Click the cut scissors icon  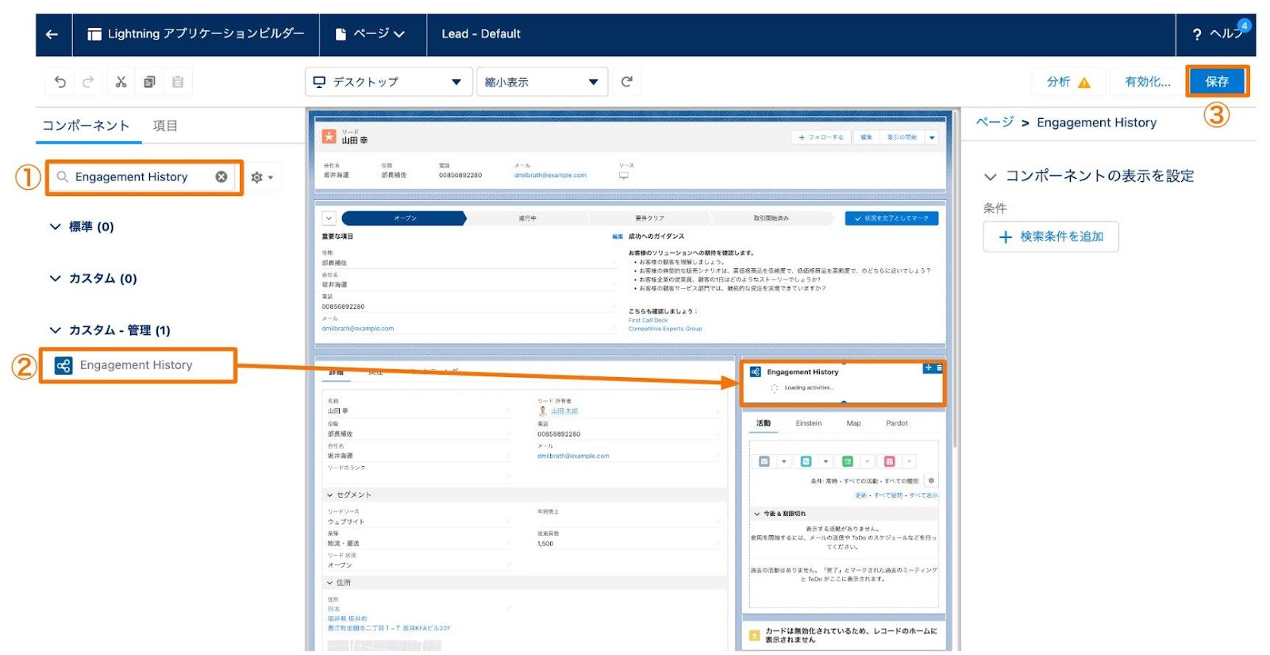(x=121, y=82)
